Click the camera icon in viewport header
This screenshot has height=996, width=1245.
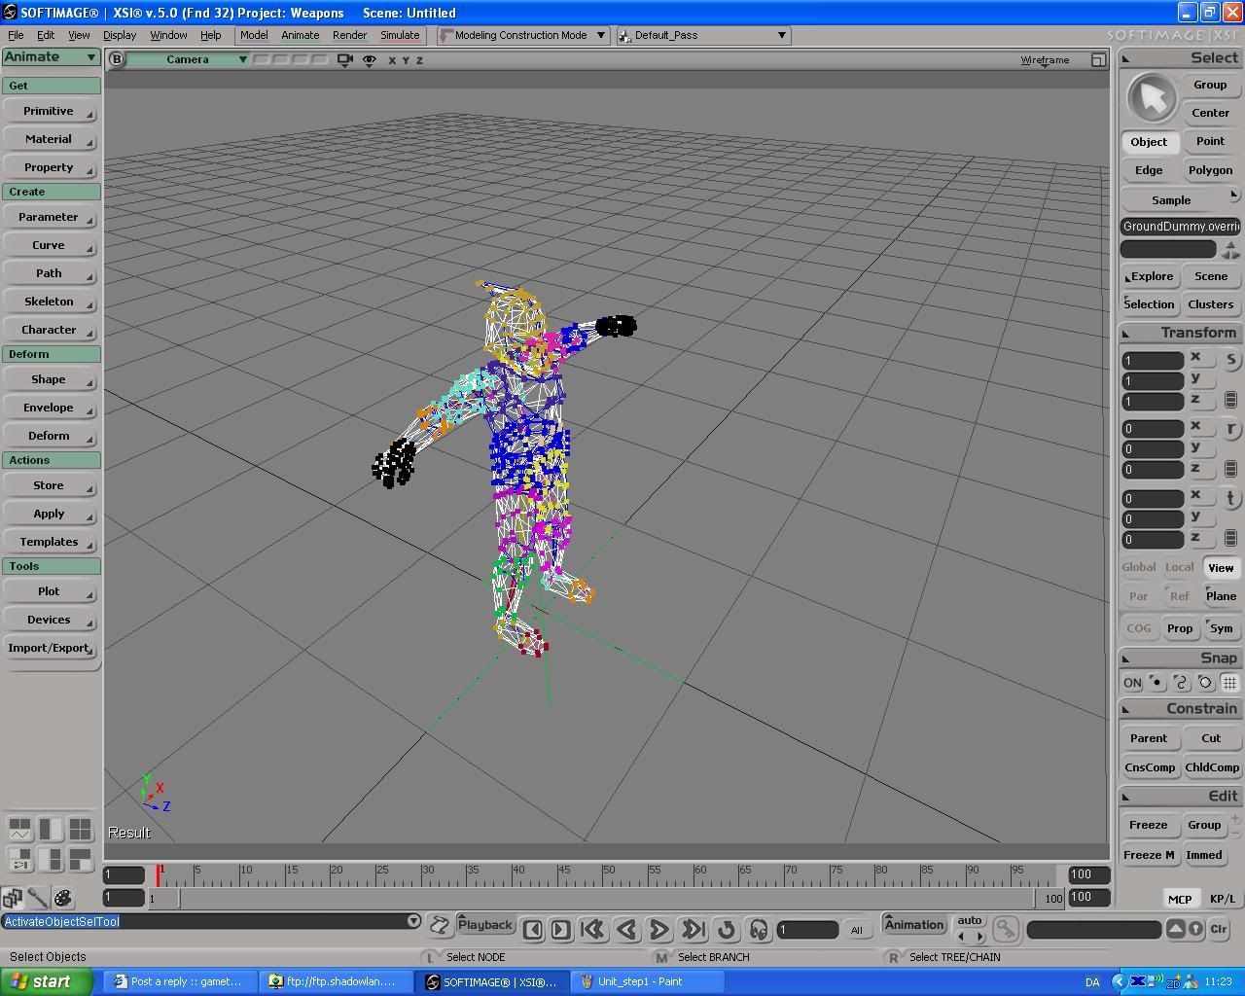point(344,60)
